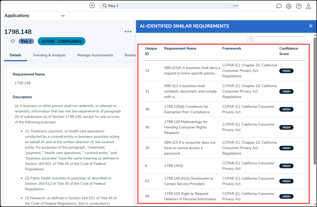Open the help question mark icon
The width and height of the screenshot is (317, 207).
(299, 6)
